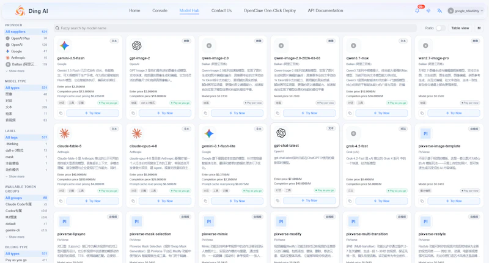This screenshot has height=263, width=489.
Task: Select All types model filter
Action: click(x=26, y=87)
